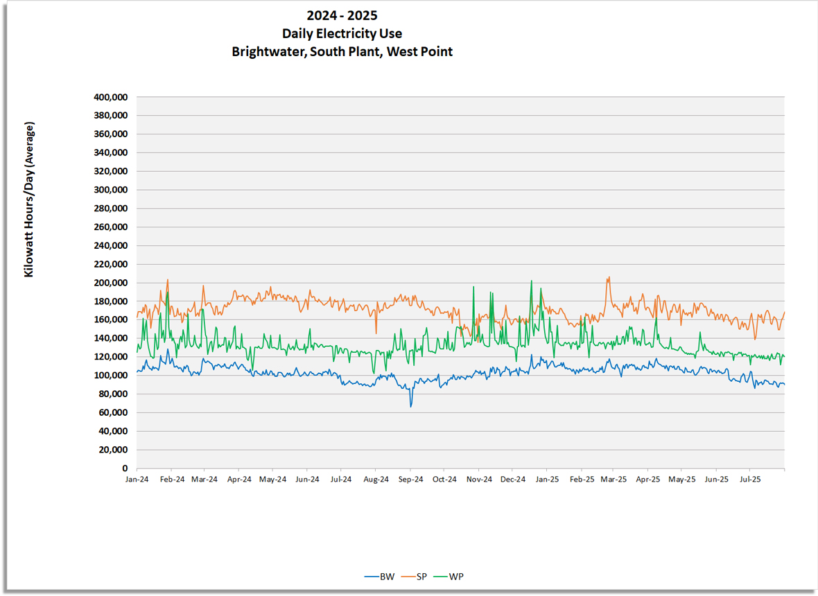Select the "2024 - 2025" chart title line
Viewport: 818px width, 596px height.
[x=342, y=15]
